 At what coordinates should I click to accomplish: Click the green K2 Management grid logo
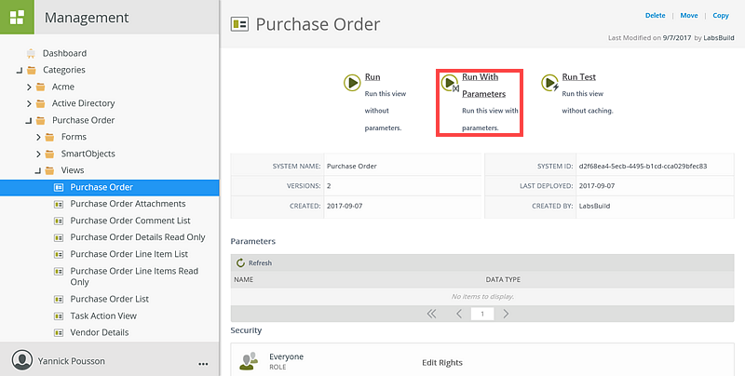(17, 17)
